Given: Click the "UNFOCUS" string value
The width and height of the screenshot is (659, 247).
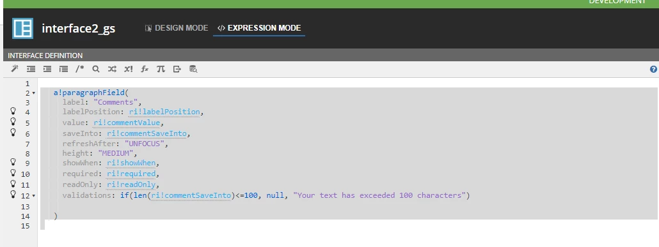Looking at the screenshot, I should [x=144, y=144].
